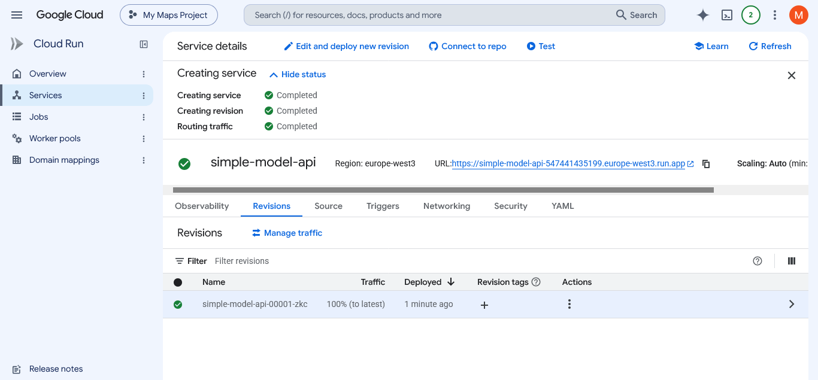Viewport: 818px width, 380px height.
Task: Open the My Maps Project selector
Action: [x=169, y=15]
